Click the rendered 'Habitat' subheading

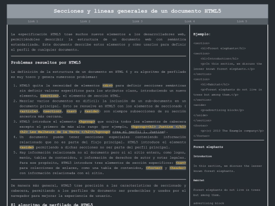click(x=199, y=180)
